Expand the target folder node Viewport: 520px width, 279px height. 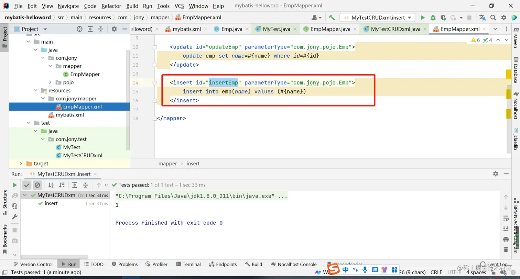click(21, 164)
